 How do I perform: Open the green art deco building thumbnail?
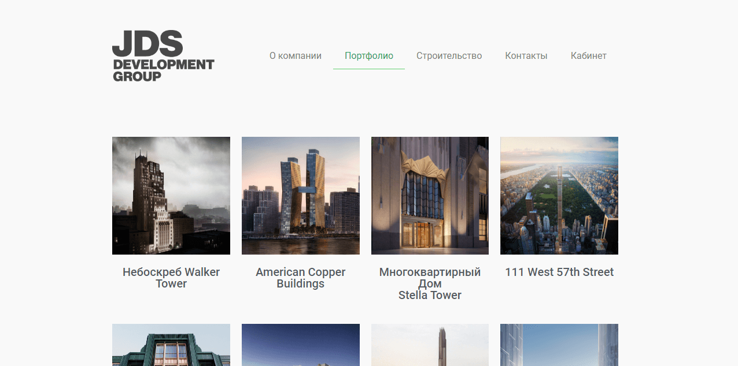point(171,345)
